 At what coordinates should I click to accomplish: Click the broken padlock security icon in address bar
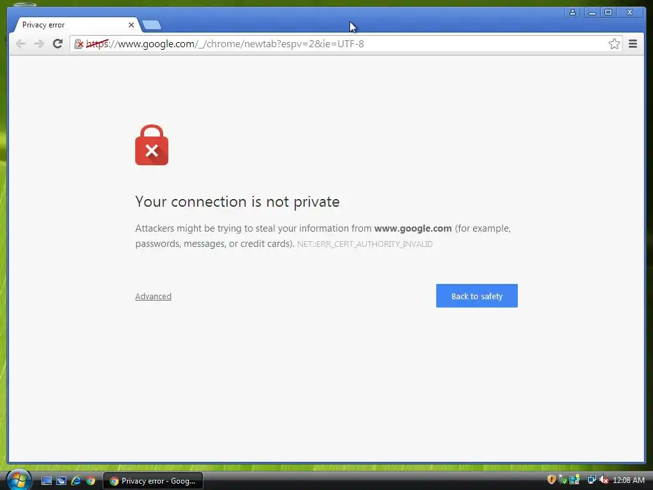78,44
